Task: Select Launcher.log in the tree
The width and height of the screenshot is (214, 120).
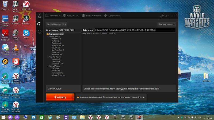Action: [56, 62]
